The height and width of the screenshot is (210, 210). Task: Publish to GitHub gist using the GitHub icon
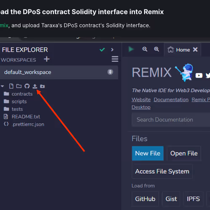(x=27, y=86)
